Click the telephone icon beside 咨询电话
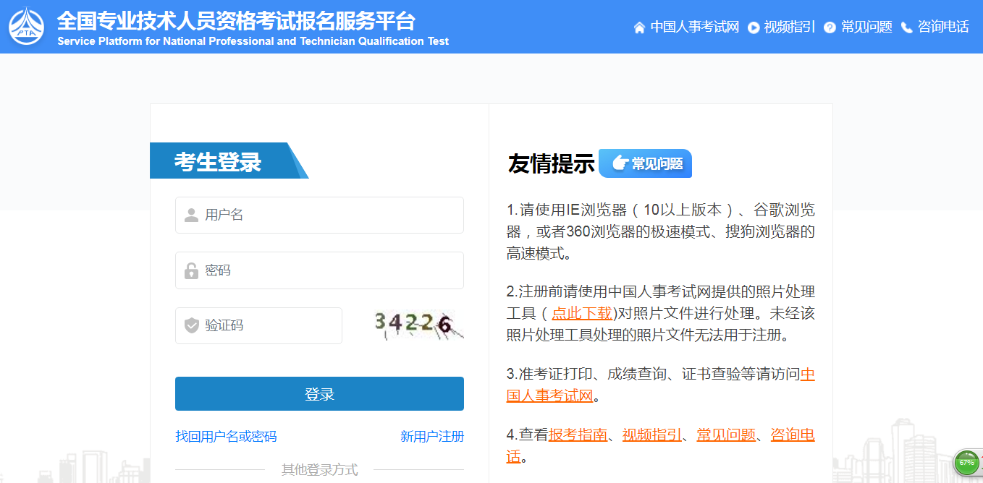The width and height of the screenshot is (983, 483). coord(907,27)
